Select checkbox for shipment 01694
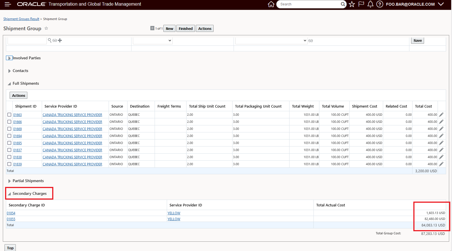 click(x=9, y=136)
